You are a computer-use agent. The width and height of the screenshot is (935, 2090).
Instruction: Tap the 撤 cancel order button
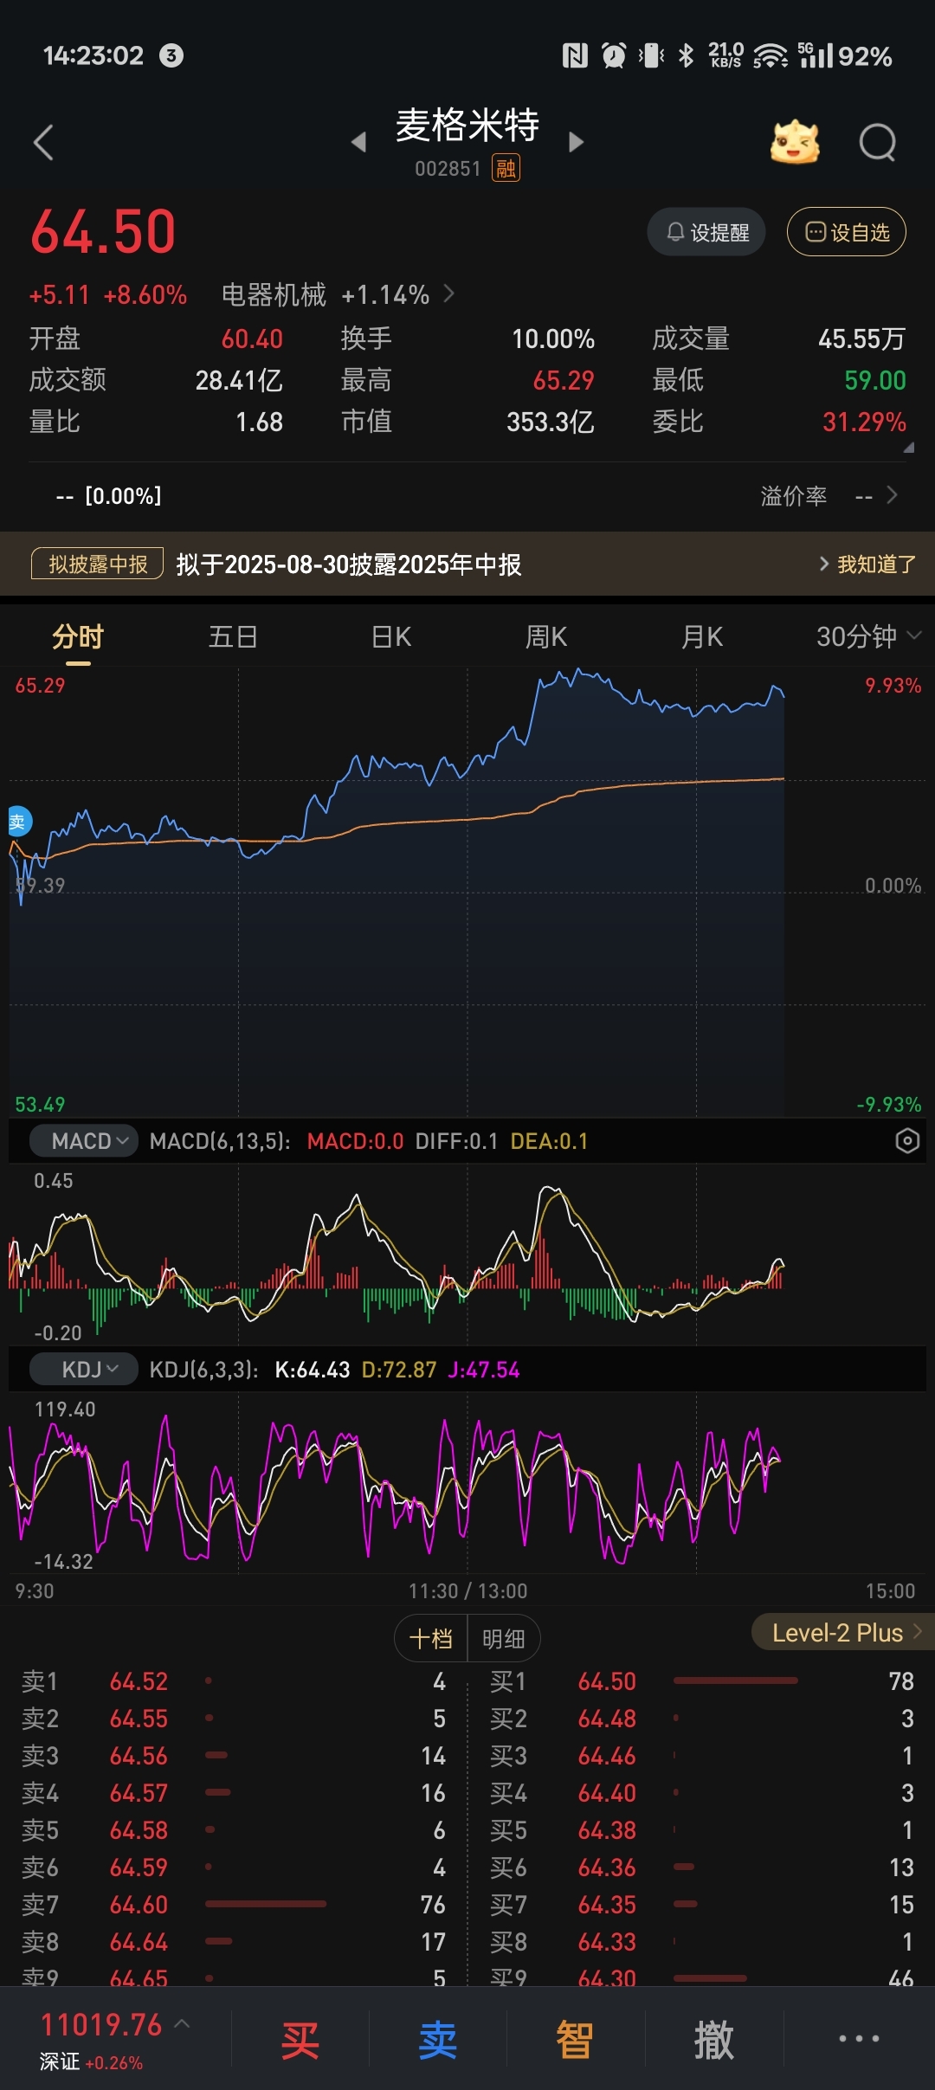click(x=714, y=2041)
